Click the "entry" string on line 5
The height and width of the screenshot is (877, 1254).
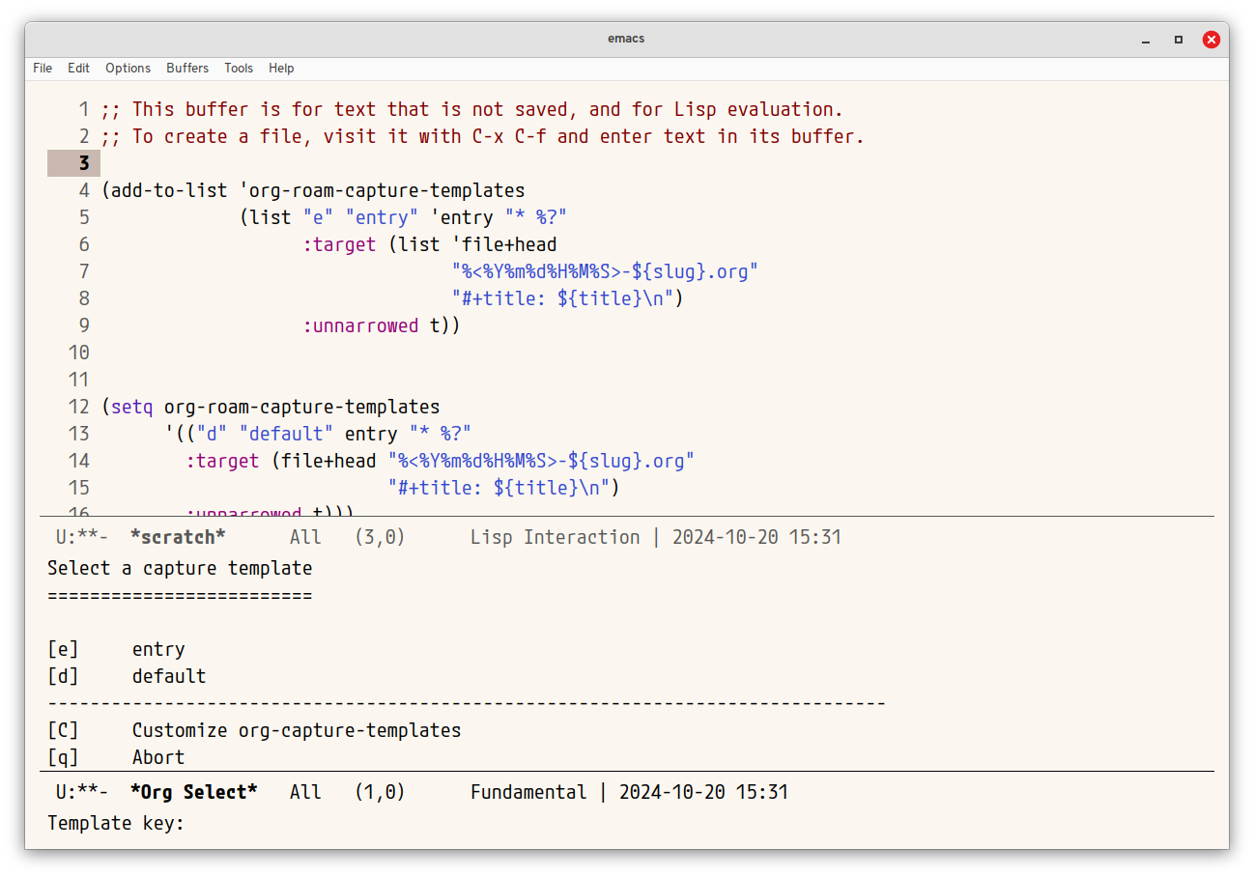(x=382, y=217)
